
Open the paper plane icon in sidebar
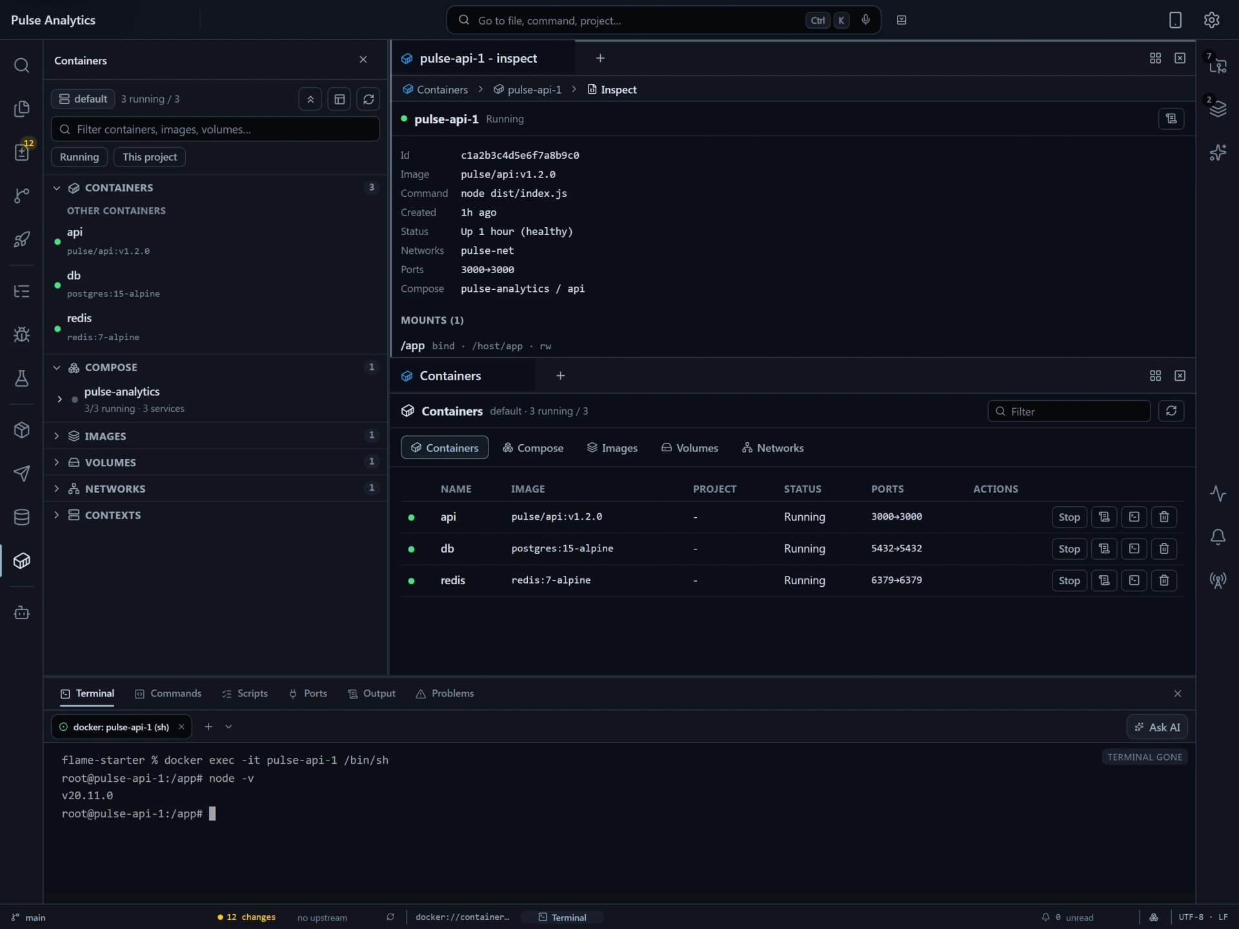[x=22, y=473]
